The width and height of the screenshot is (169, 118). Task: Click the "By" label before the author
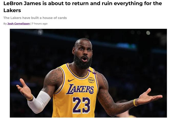coord(5,24)
